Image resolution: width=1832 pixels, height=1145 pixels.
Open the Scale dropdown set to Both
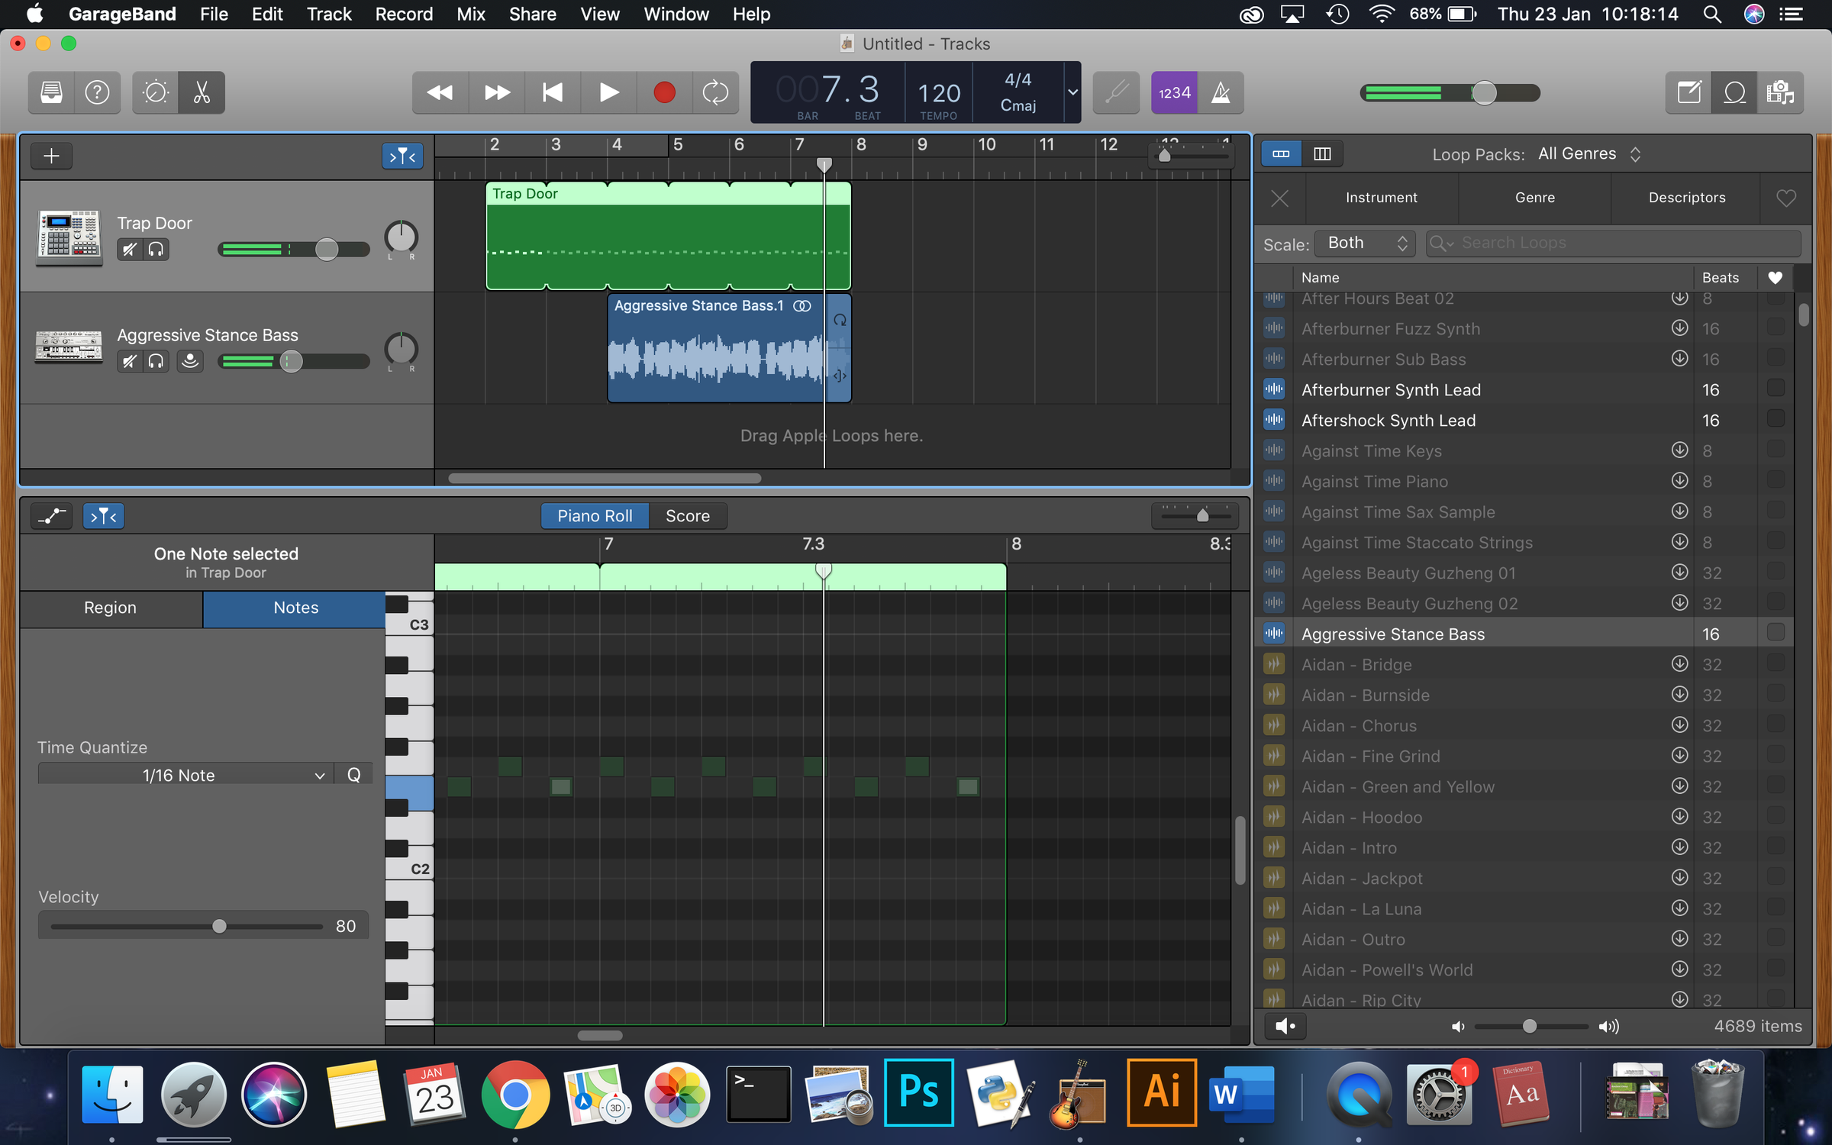(x=1364, y=243)
